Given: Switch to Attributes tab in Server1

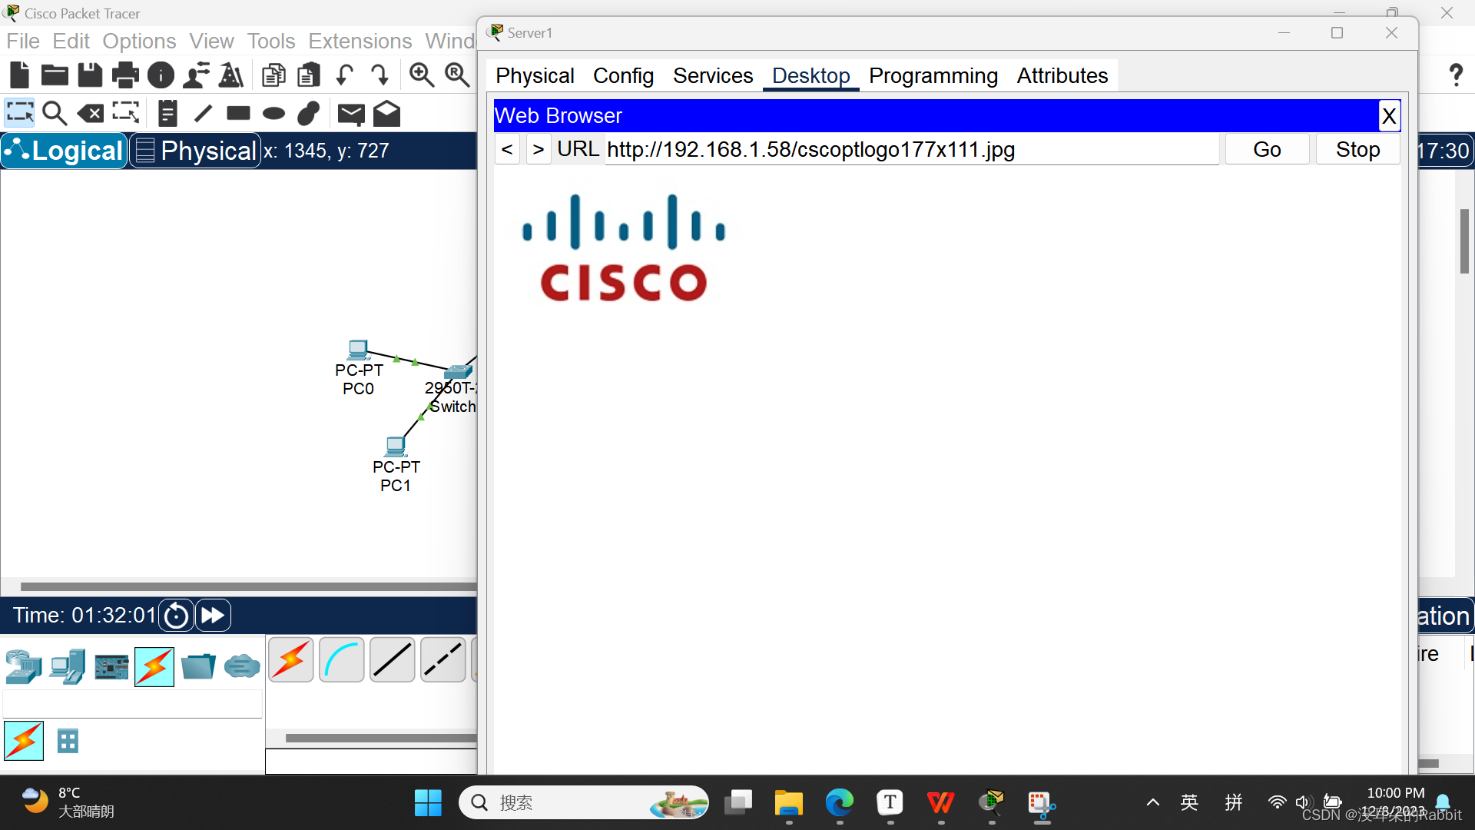Looking at the screenshot, I should coord(1062,75).
